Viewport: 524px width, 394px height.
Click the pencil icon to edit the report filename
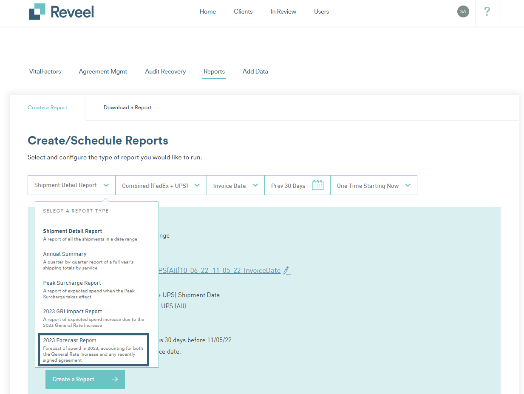[286, 271]
